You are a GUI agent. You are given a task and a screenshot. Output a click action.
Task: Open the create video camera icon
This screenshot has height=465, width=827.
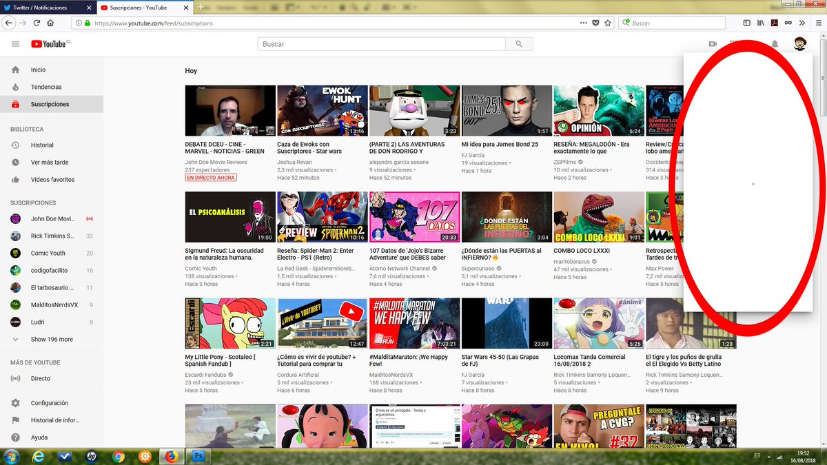713,44
